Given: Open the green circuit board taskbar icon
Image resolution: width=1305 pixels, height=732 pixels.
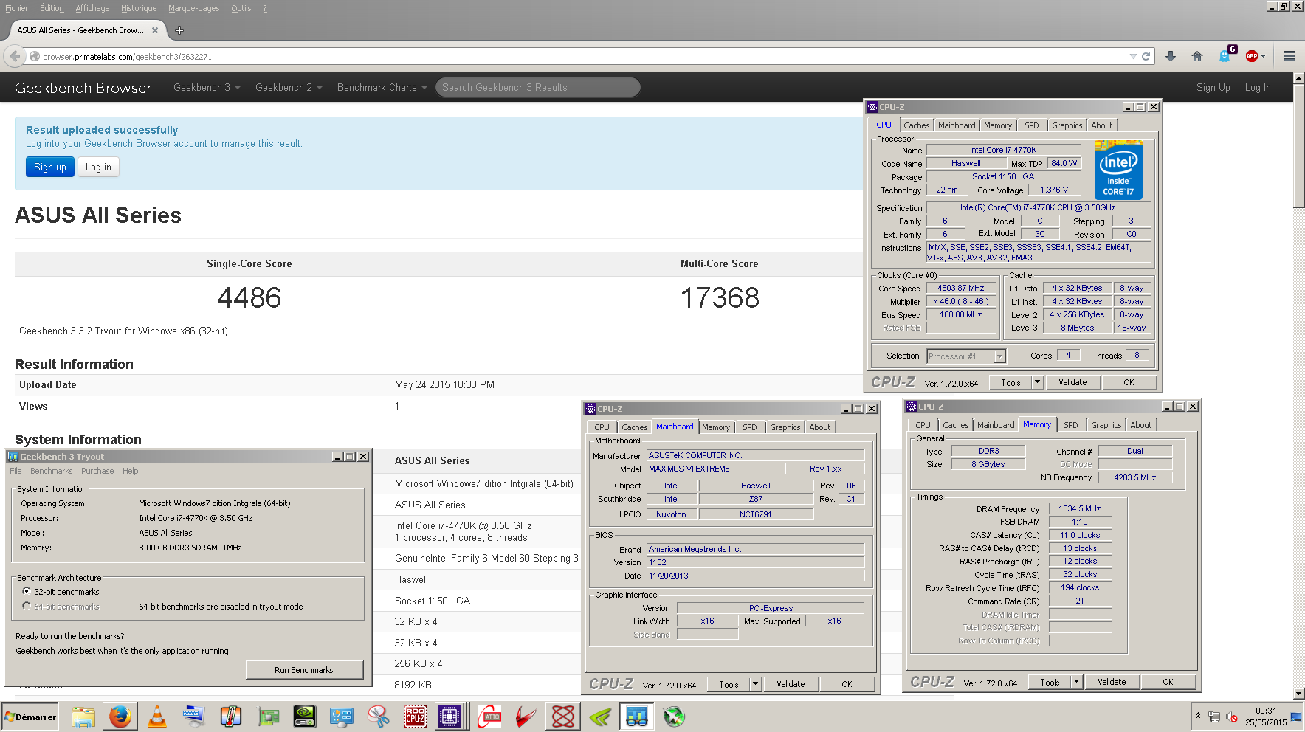Looking at the screenshot, I should click(268, 717).
